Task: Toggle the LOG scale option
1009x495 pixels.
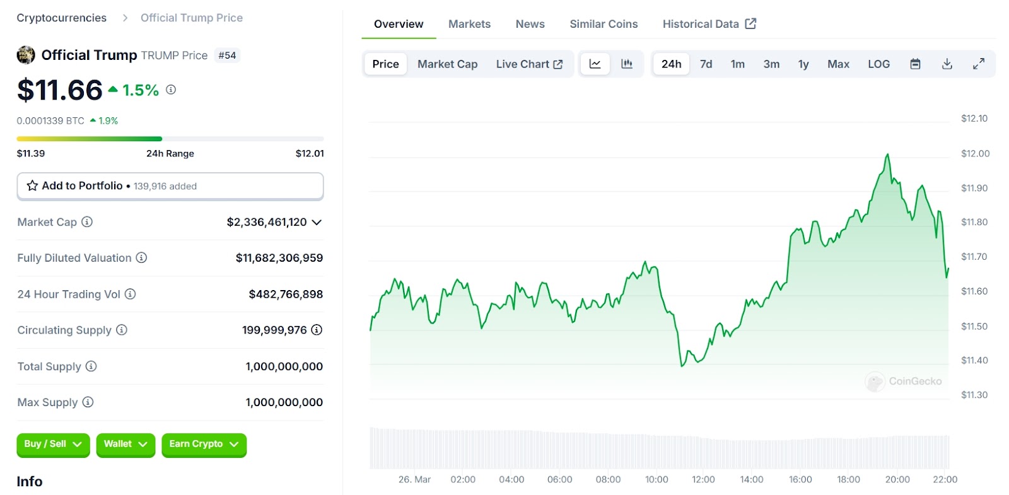Action: 878,64
